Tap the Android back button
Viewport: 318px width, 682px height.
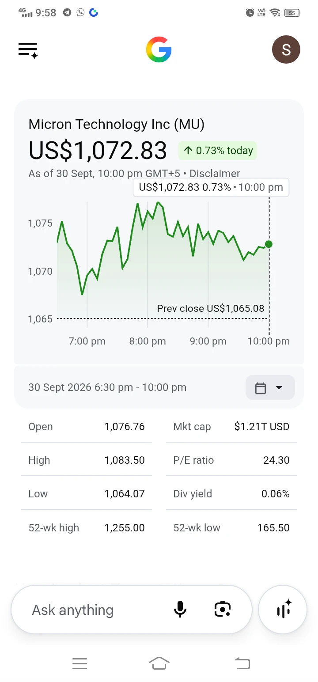(x=242, y=663)
